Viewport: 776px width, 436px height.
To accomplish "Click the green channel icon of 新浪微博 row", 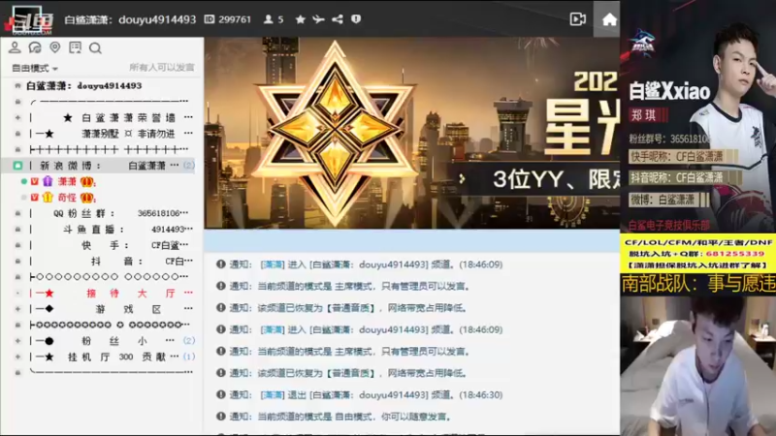I will click(x=17, y=165).
